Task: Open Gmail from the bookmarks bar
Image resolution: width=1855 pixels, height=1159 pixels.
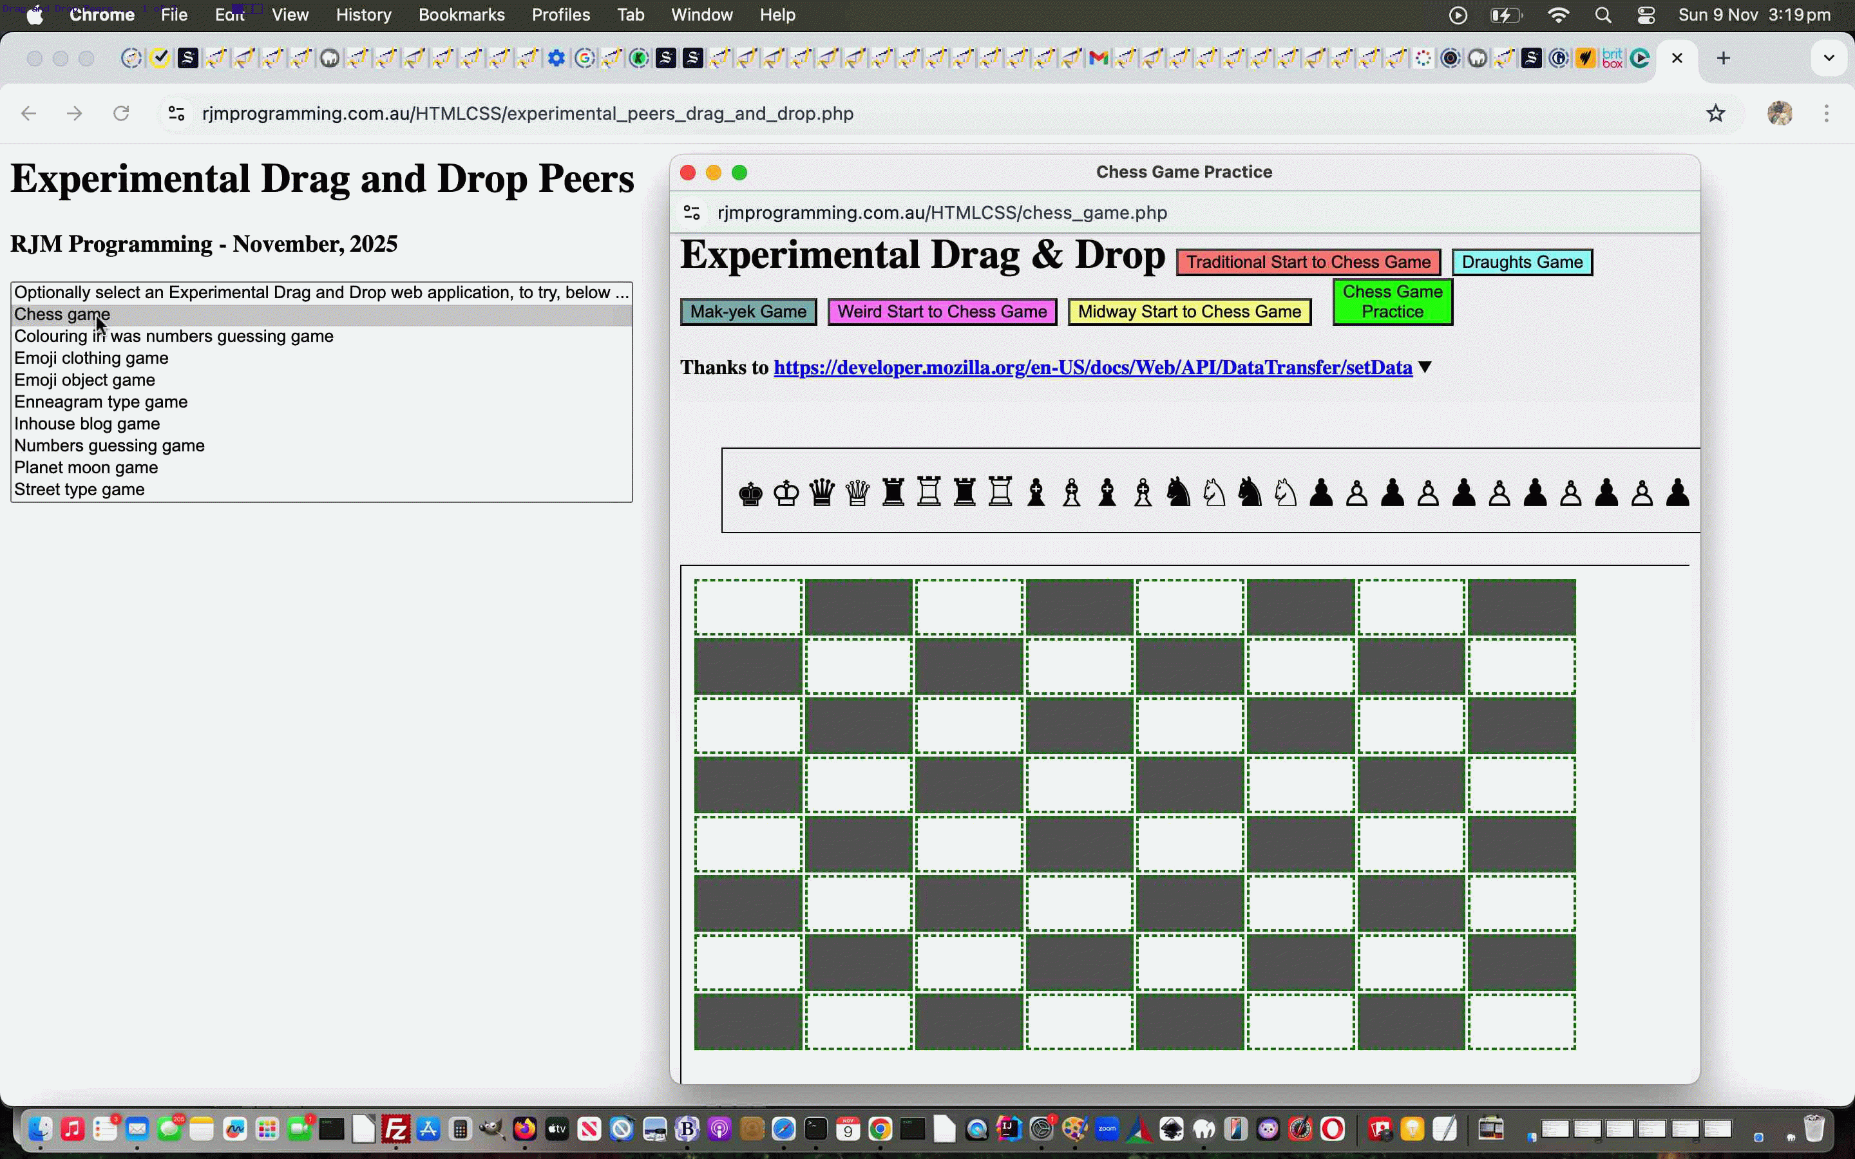Action: tap(1098, 57)
